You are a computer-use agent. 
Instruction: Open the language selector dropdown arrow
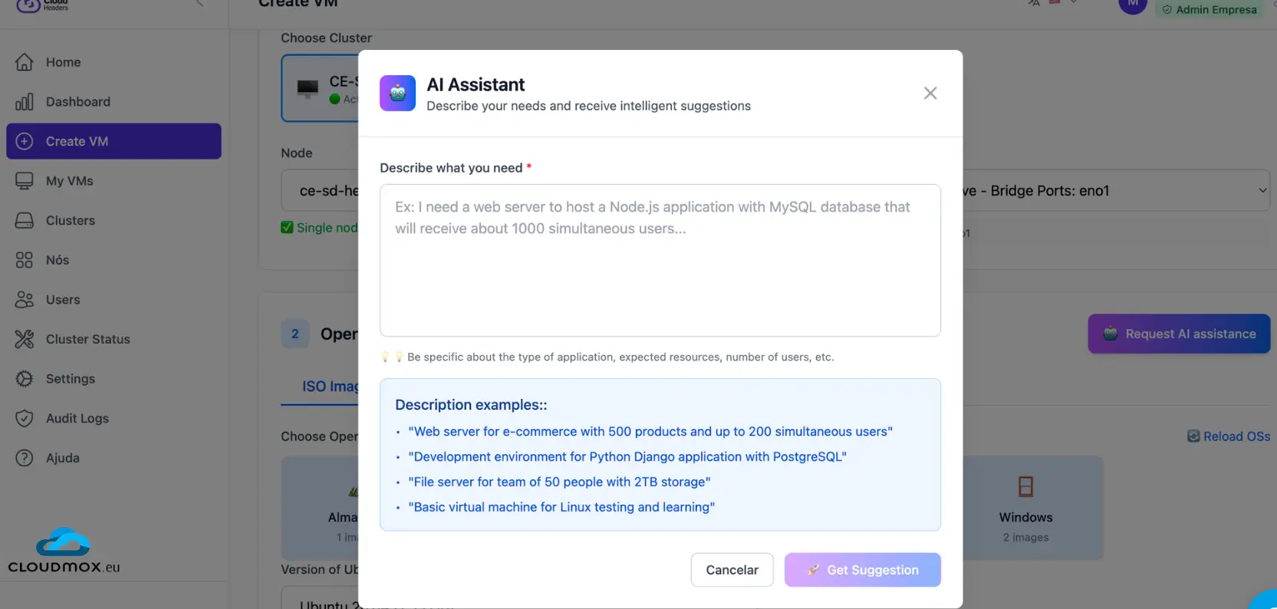point(1073,2)
